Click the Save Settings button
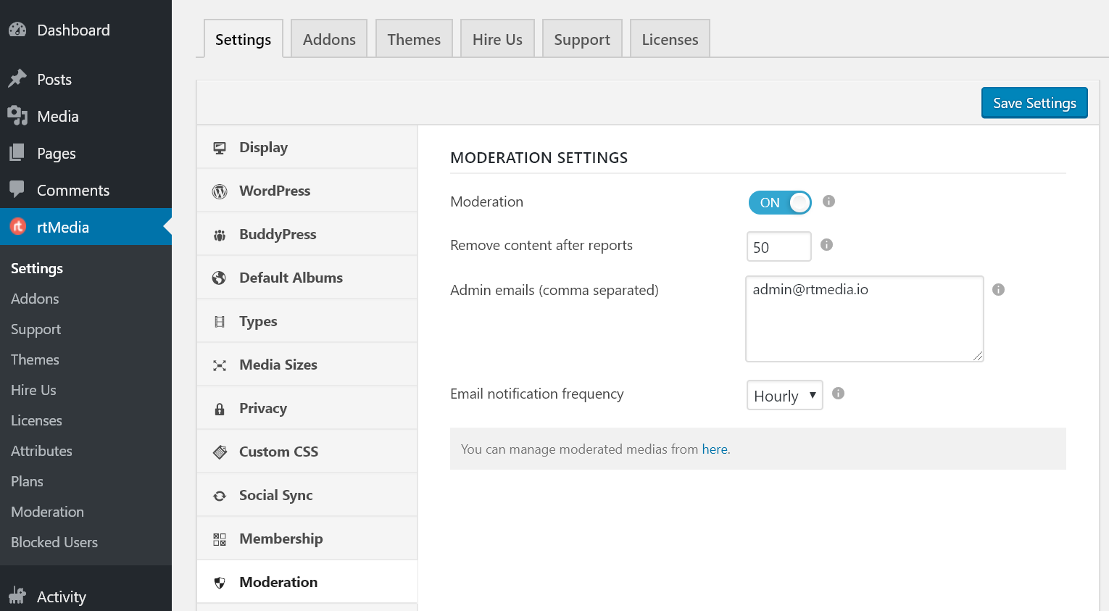The image size is (1109, 611). (1034, 102)
